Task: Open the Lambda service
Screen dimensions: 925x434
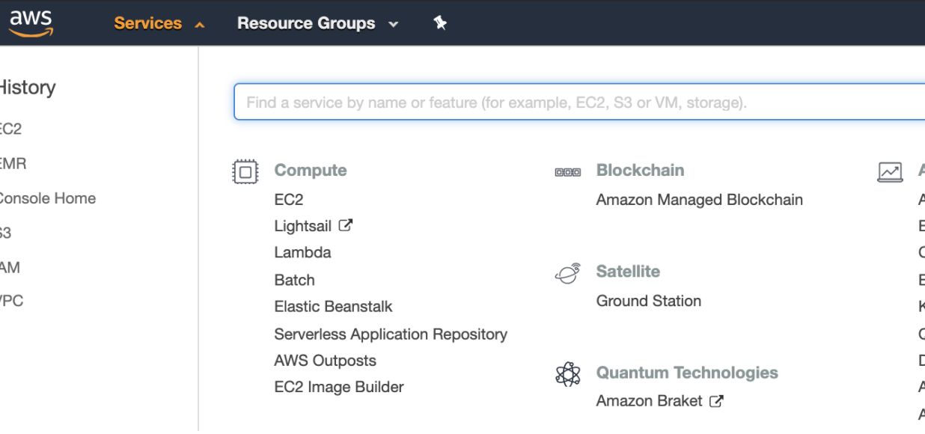Action: [x=302, y=253]
